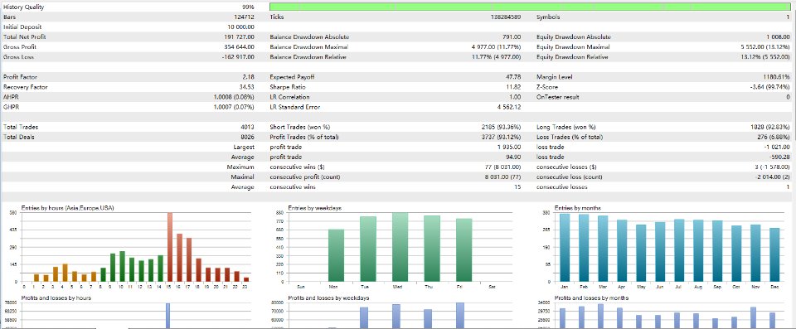Select the Total Deals value 8026

(x=248, y=137)
